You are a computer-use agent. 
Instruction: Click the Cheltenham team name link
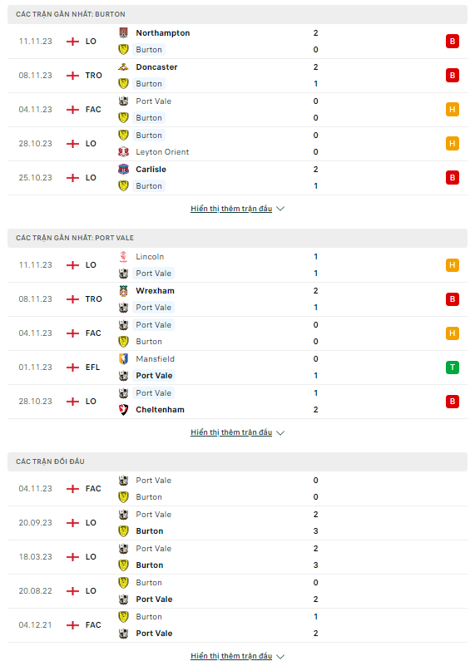pyautogui.click(x=160, y=410)
